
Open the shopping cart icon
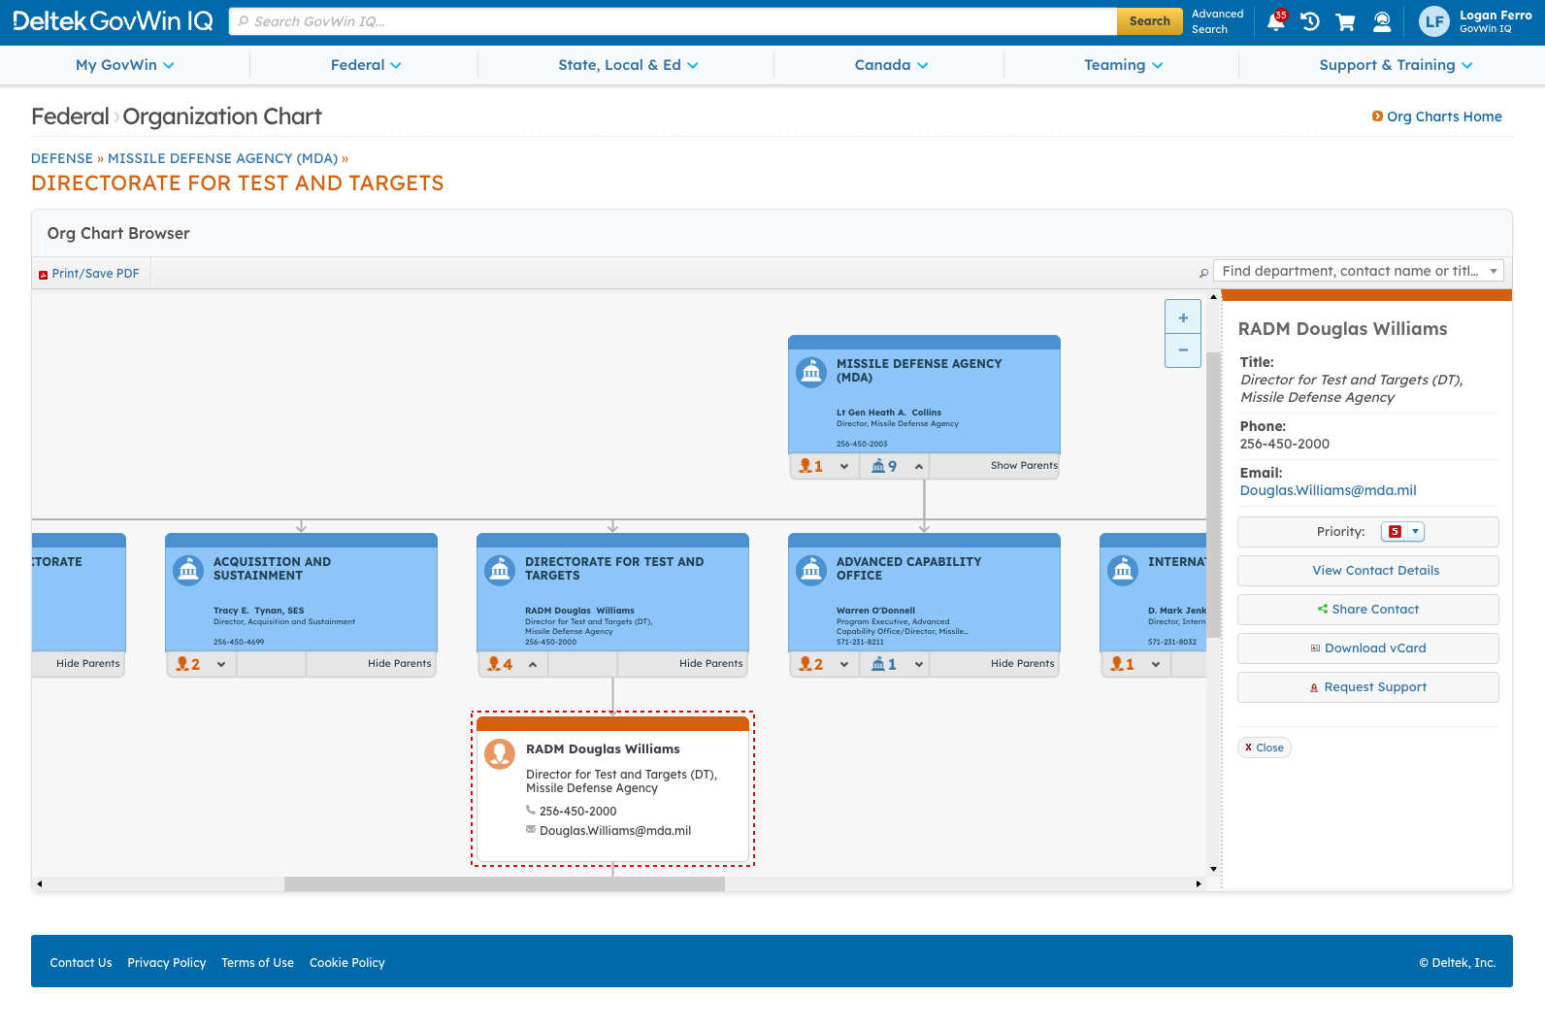[x=1345, y=21]
